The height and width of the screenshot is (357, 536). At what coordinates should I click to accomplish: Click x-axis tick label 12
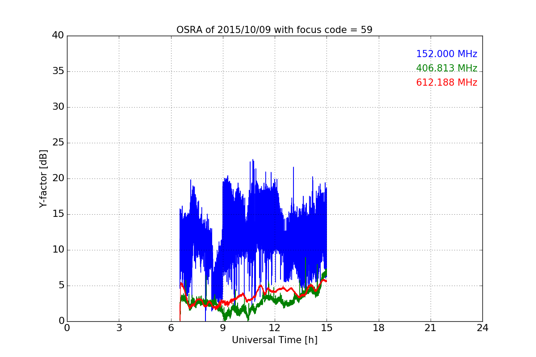click(275, 328)
